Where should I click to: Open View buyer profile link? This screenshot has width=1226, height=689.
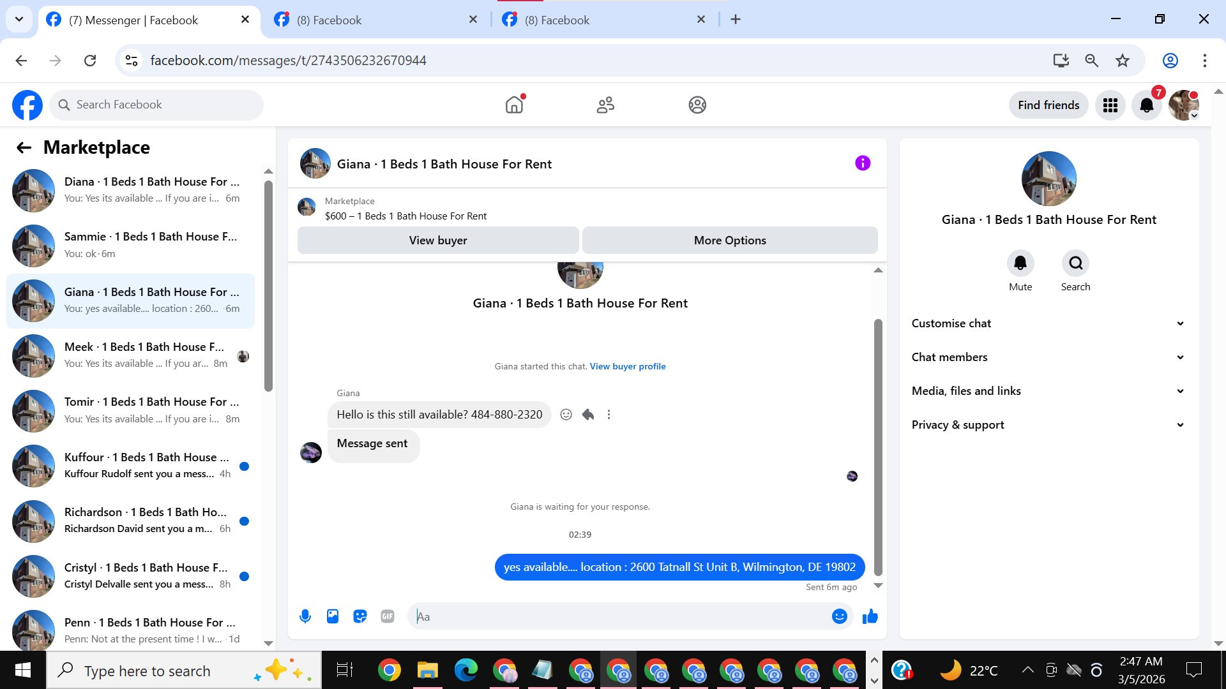pyautogui.click(x=628, y=366)
